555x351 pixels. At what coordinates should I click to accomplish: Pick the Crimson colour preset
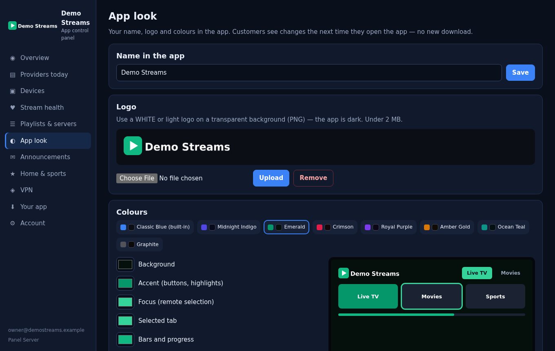335,227
